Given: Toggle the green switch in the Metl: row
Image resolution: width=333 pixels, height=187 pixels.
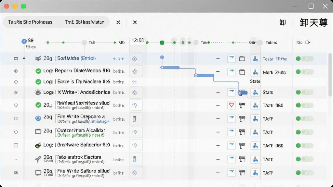Looking at the screenshot, I should click(x=304, y=72).
